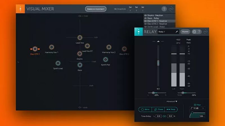Click the pencil rename icon beside Relay 1
This screenshot has height=126, width=225.
(177, 32)
